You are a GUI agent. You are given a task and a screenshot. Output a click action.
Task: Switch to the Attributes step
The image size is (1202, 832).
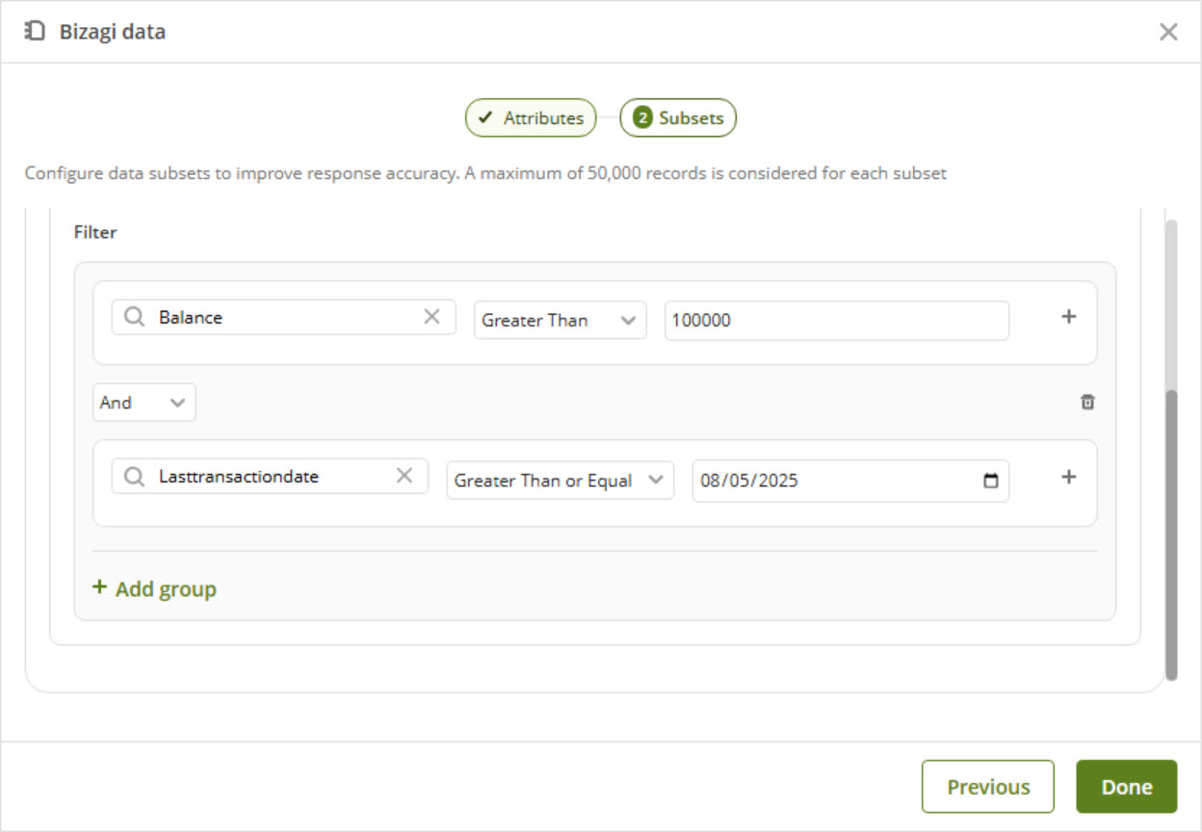point(531,118)
